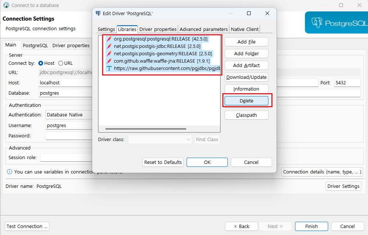Click the app icon in Connect to a database title bar
Image resolution: width=368 pixels, height=235 pixels.
coord(6,5)
